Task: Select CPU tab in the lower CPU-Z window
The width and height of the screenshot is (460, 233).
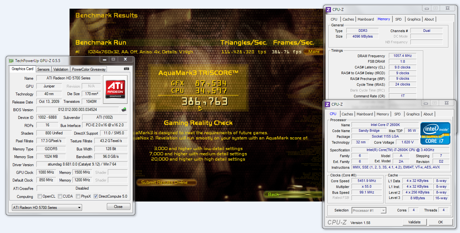Action: coord(333,114)
